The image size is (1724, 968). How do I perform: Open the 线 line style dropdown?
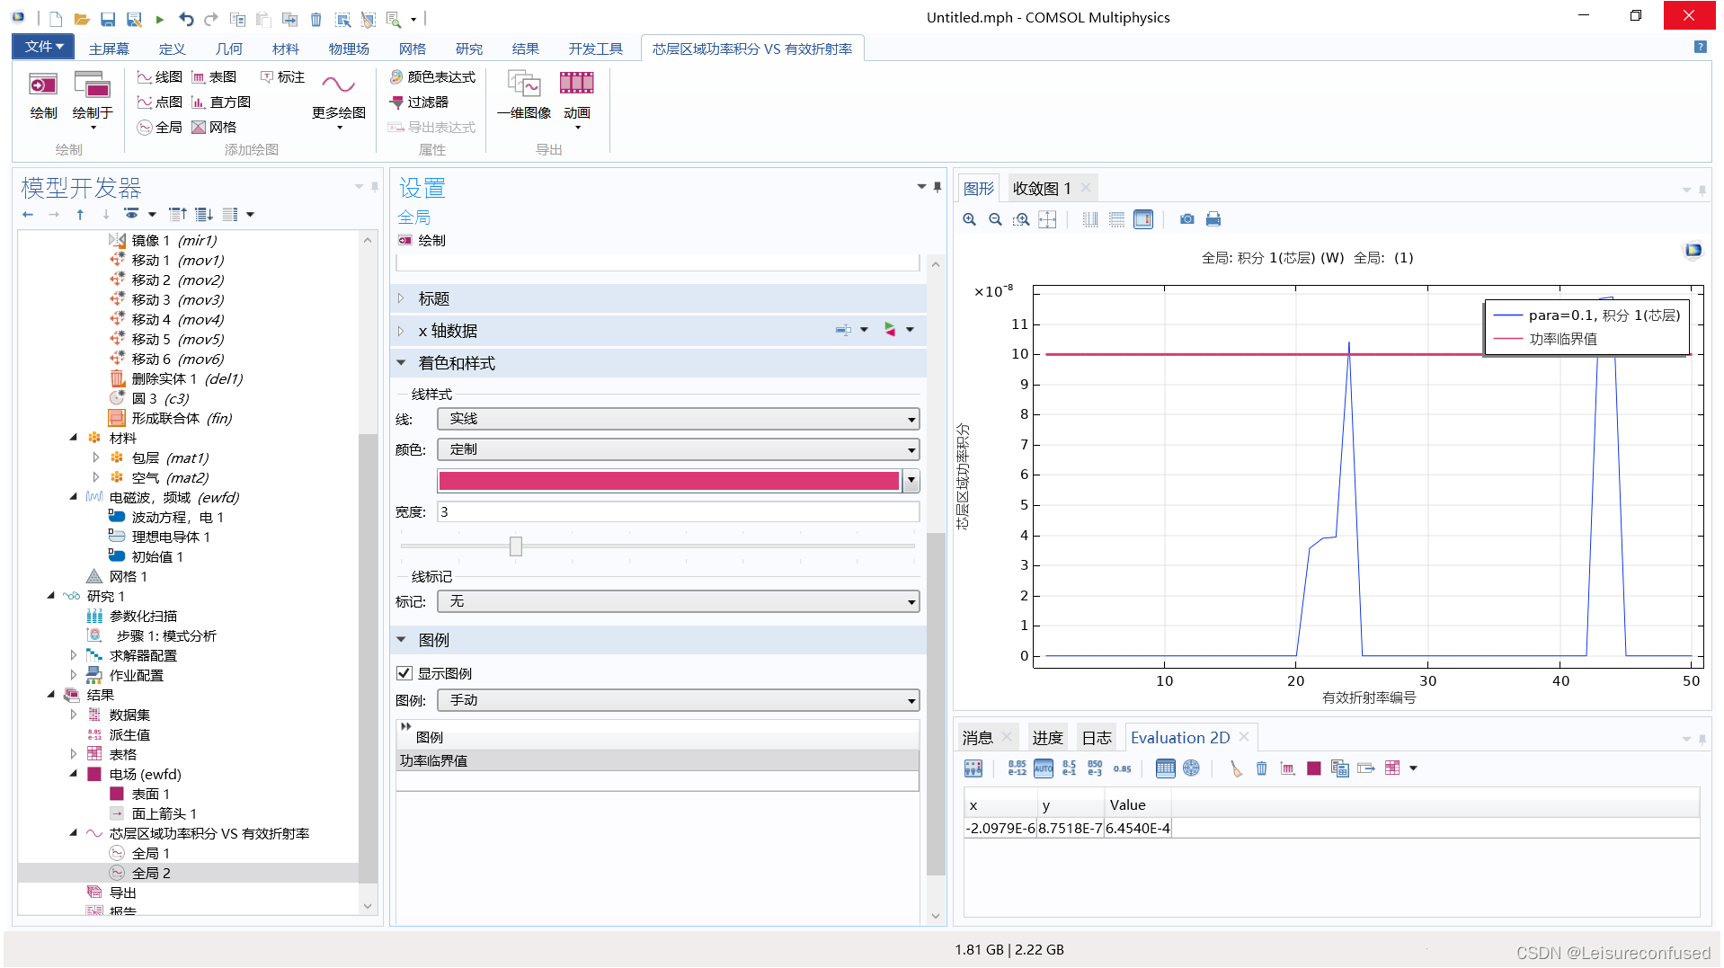(x=678, y=419)
